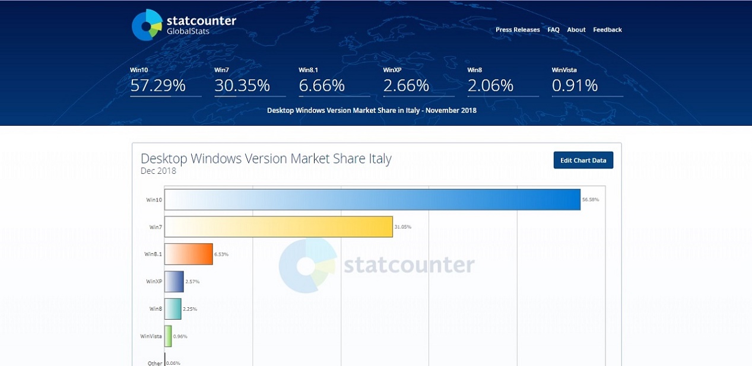Click the Win8 axis label
Image resolution: width=752 pixels, height=366 pixels.
[156, 309]
